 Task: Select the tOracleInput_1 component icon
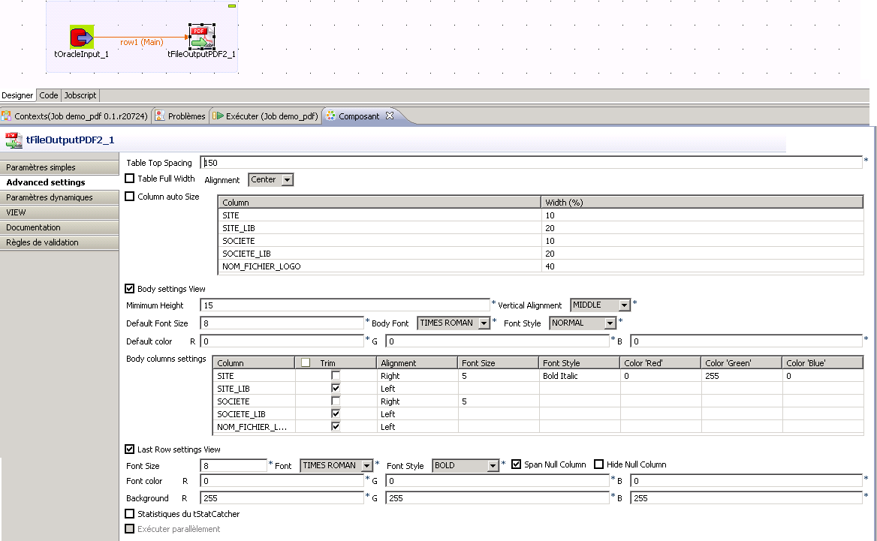(x=82, y=37)
